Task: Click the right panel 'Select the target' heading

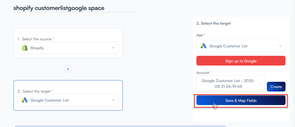Action: point(213,23)
